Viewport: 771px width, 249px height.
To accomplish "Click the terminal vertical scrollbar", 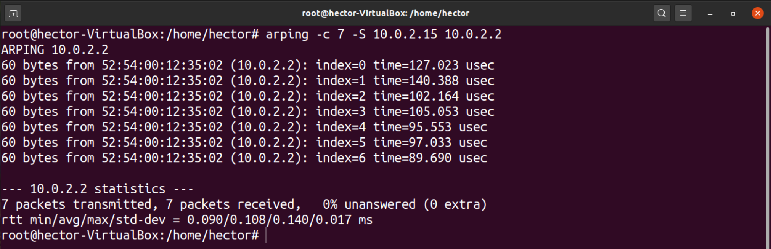I will click(767, 137).
